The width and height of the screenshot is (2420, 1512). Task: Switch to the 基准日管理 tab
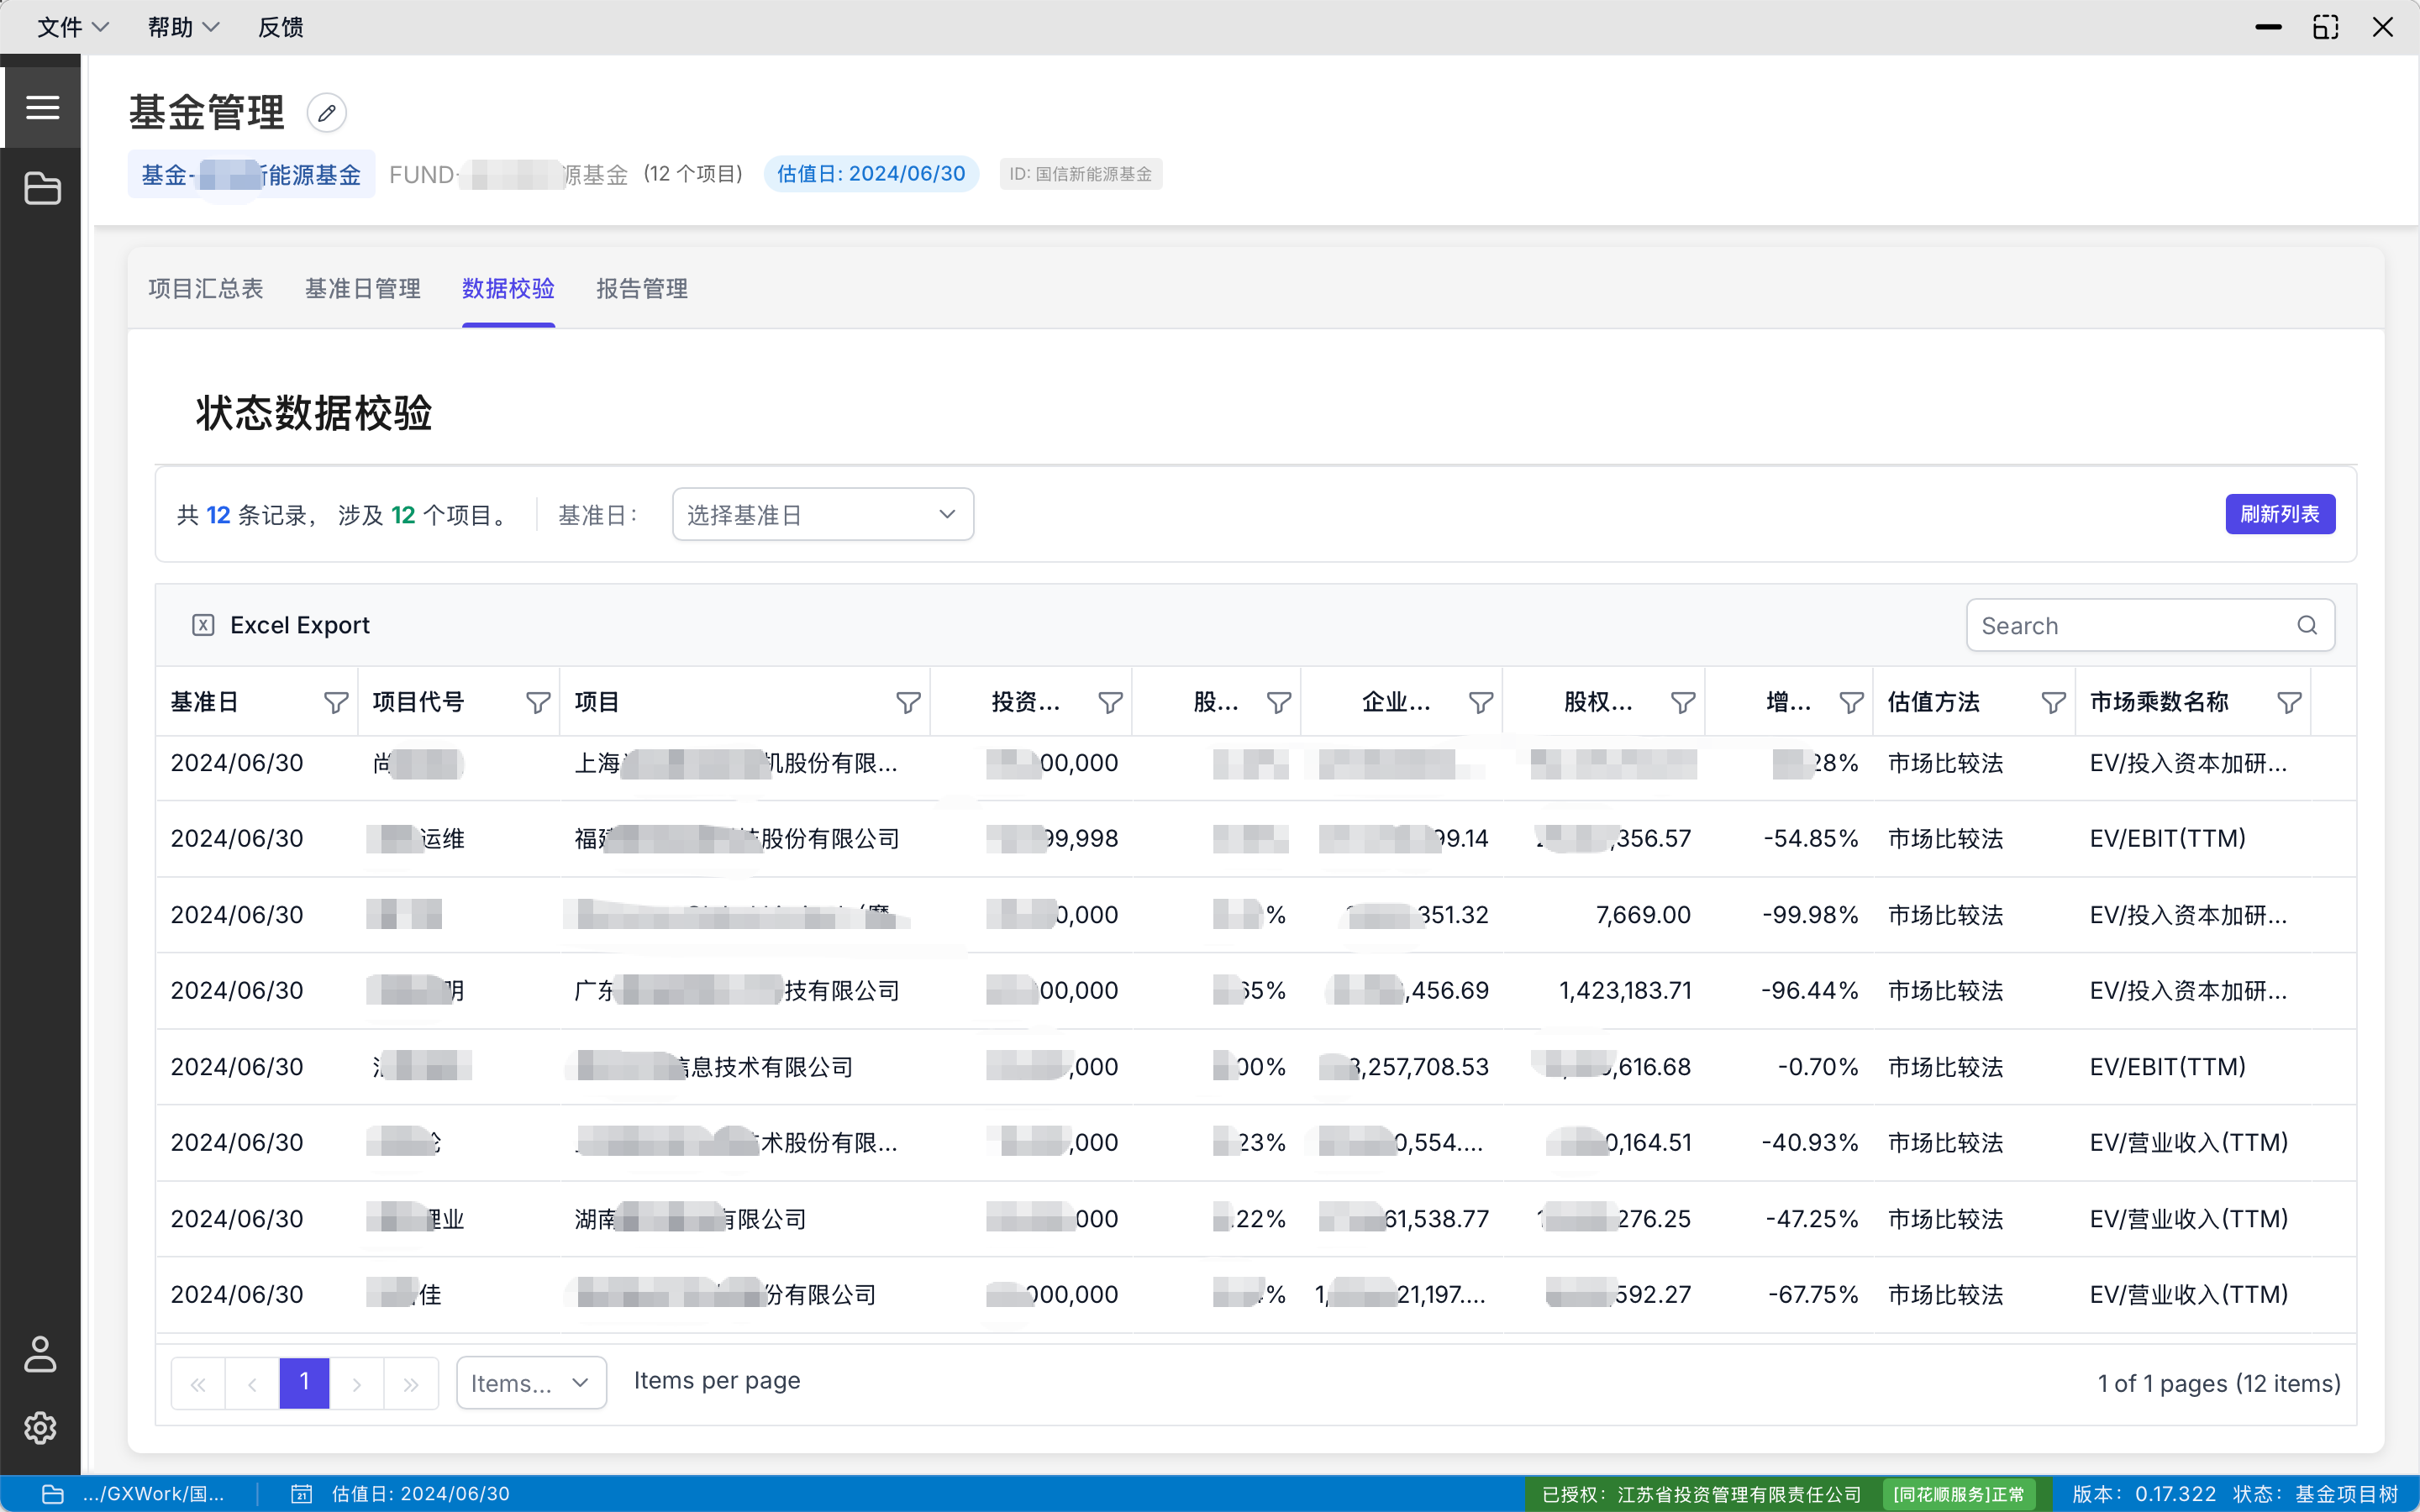tap(363, 289)
